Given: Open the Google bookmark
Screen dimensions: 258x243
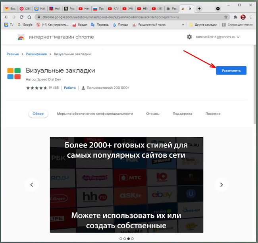Looking at the screenshot, I should [25, 25].
